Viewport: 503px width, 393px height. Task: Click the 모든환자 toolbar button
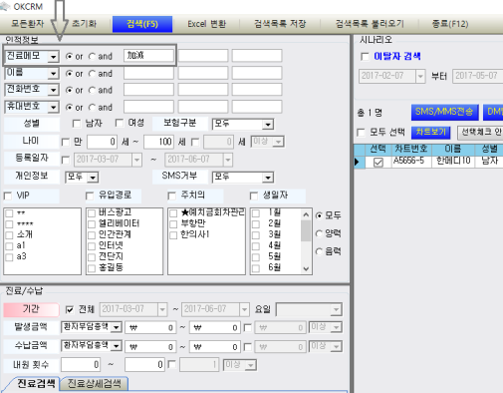27,24
